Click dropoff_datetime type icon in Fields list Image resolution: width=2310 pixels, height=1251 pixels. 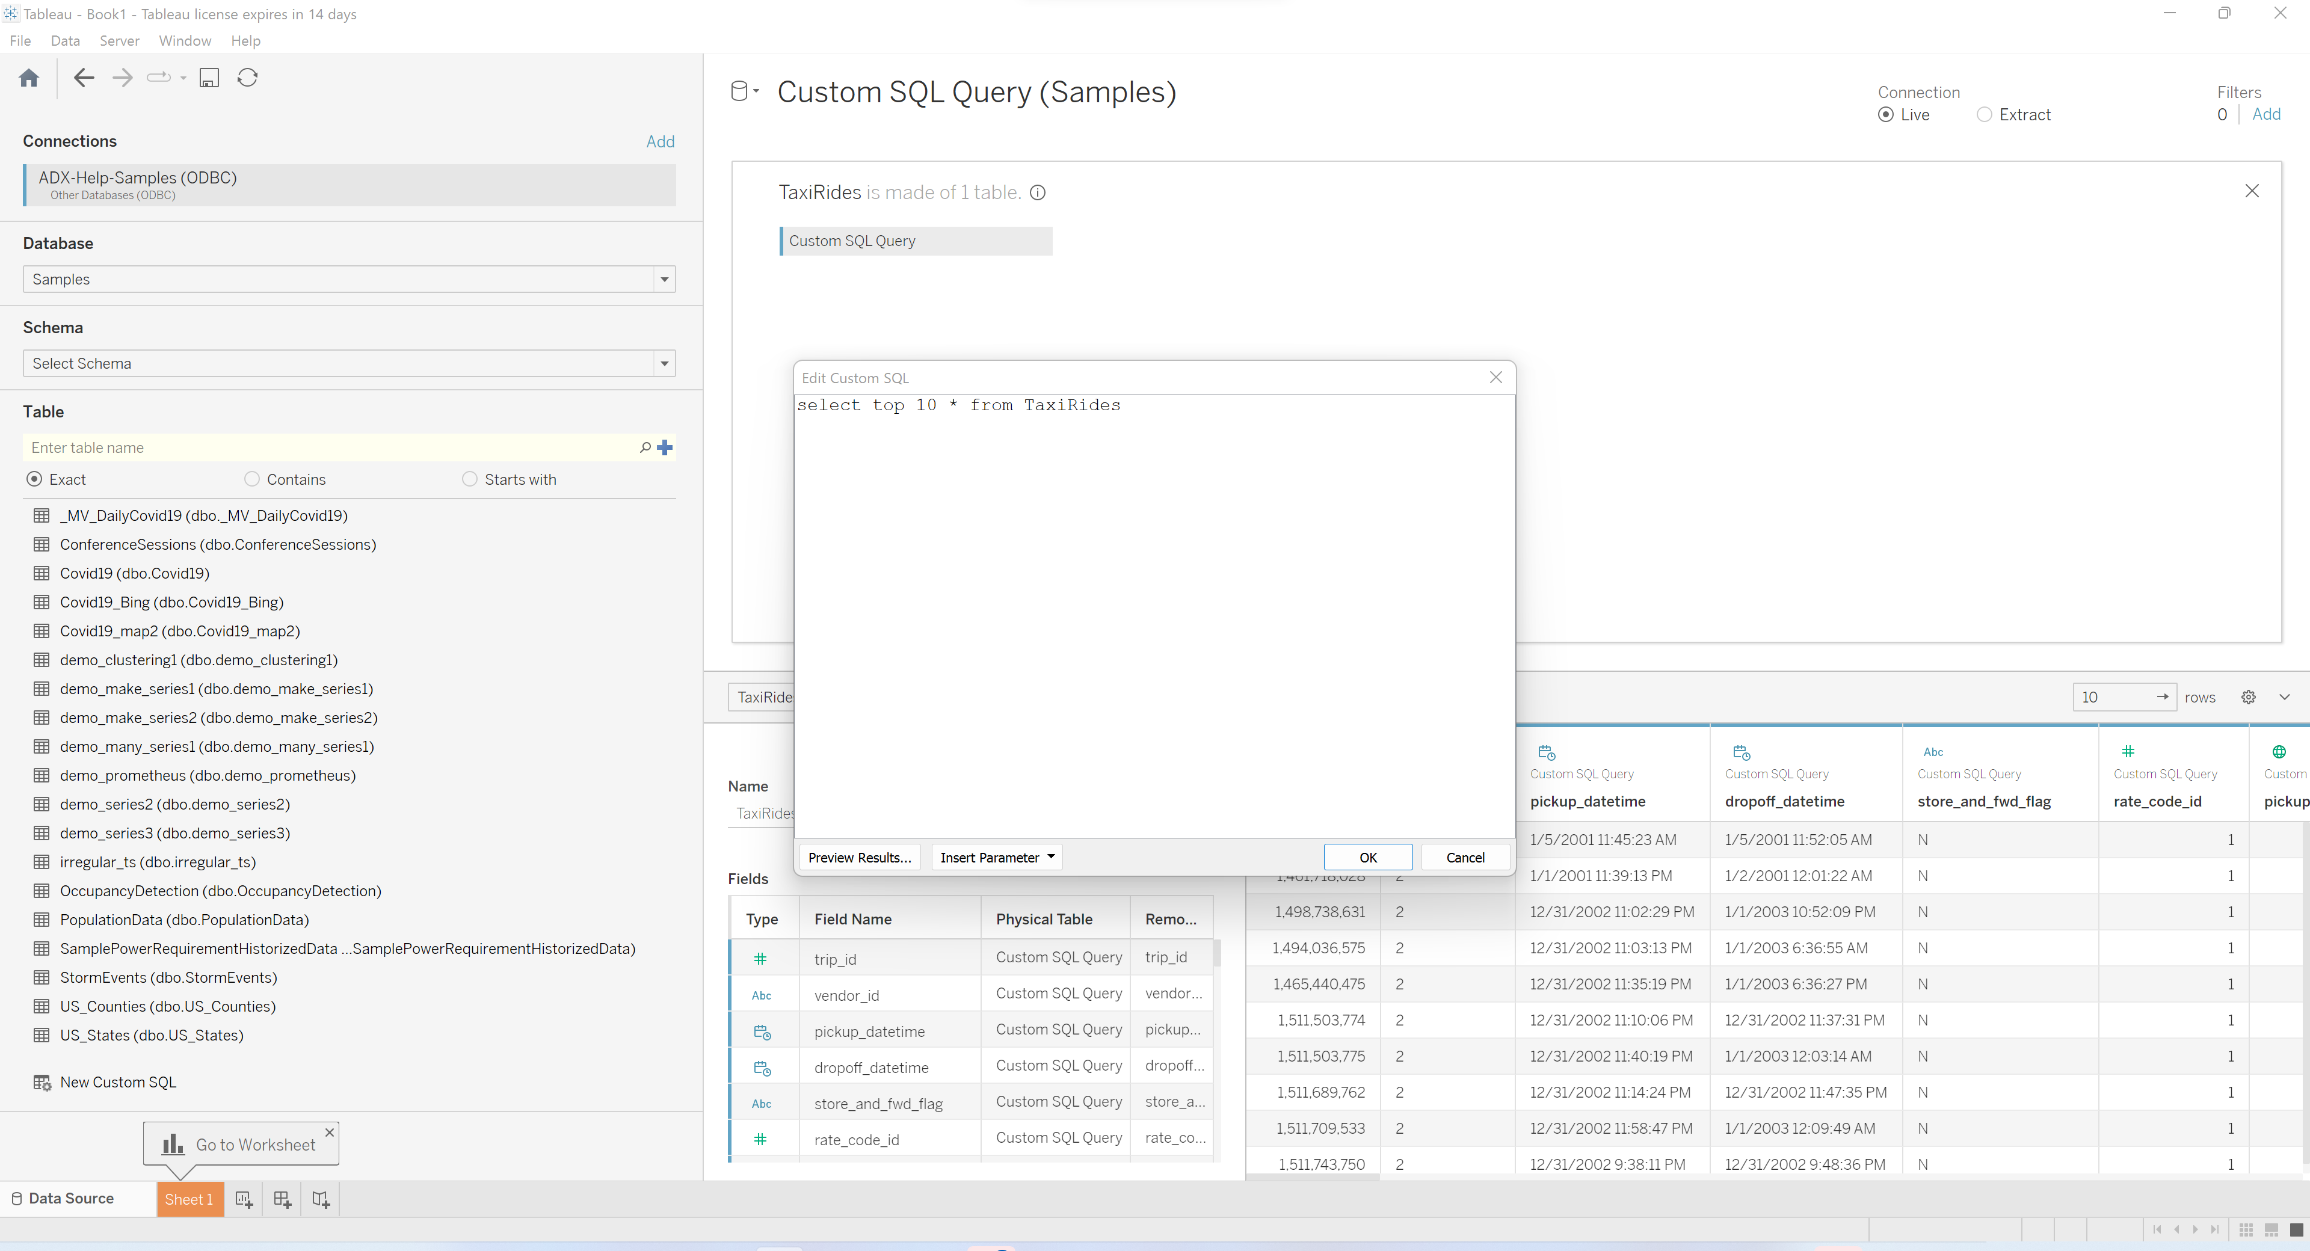tap(762, 1068)
